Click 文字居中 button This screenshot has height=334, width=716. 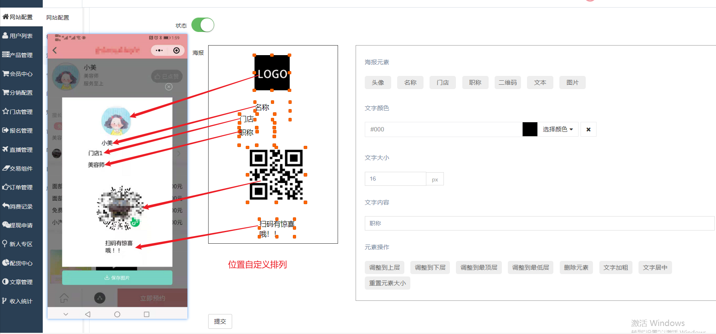tap(655, 267)
